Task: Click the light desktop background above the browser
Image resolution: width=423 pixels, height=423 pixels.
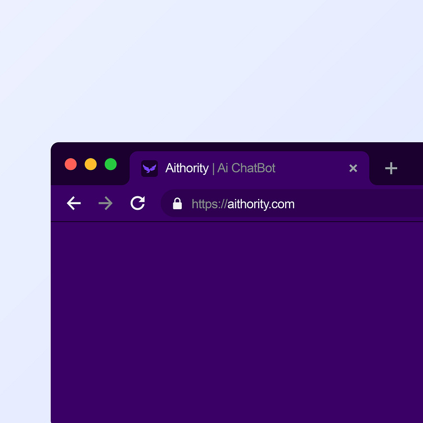Action: tap(211, 70)
